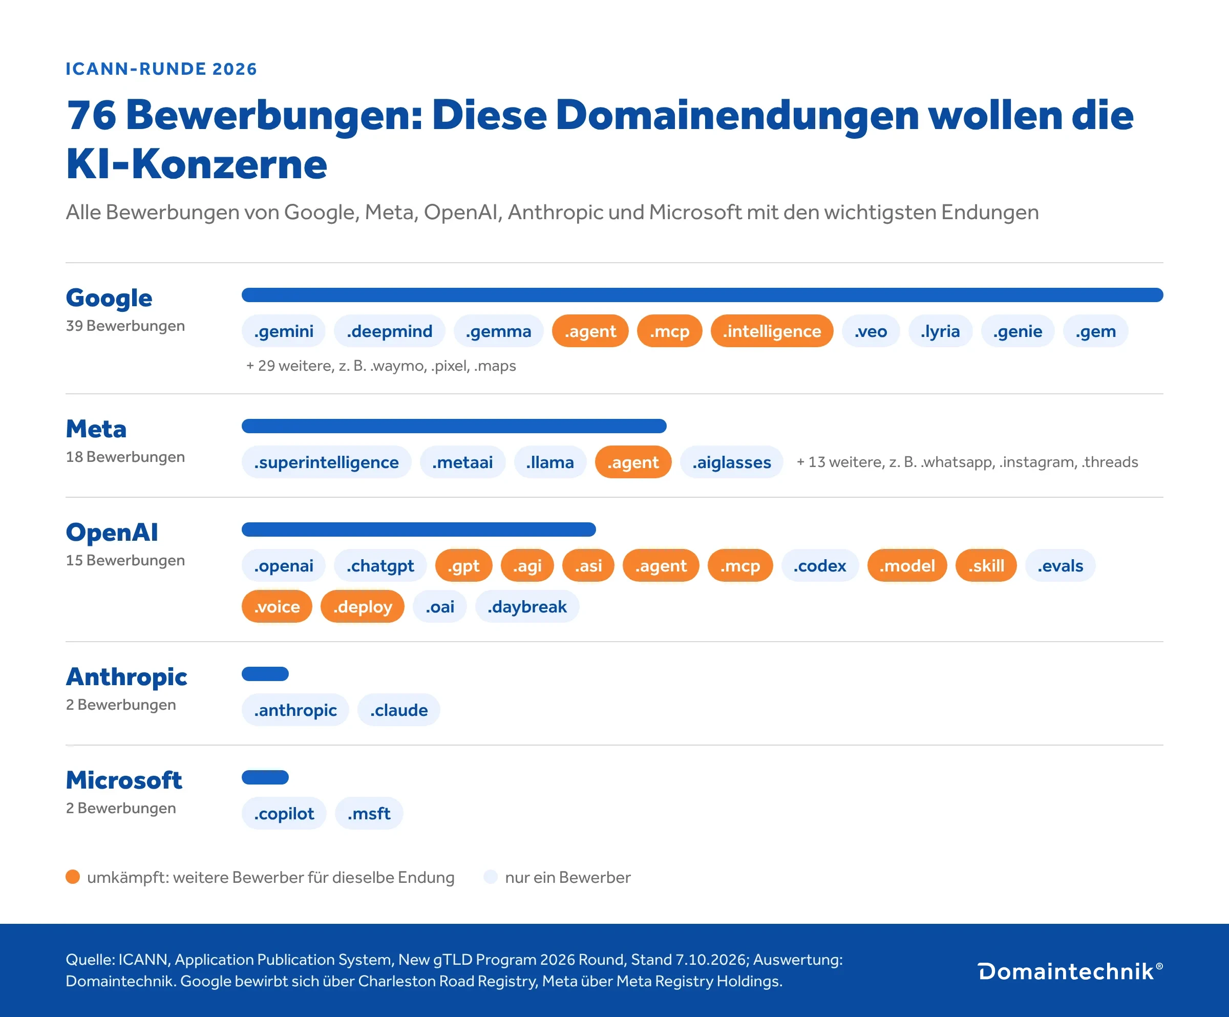Click Microsoft's short blue bar
Image resolution: width=1229 pixels, height=1017 pixels.
click(265, 778)
